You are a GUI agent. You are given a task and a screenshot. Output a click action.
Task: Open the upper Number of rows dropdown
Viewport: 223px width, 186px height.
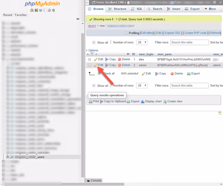coord(142,42)
